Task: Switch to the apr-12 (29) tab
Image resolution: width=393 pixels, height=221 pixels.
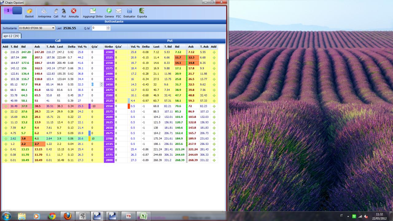Action: [x=11, y=36]
